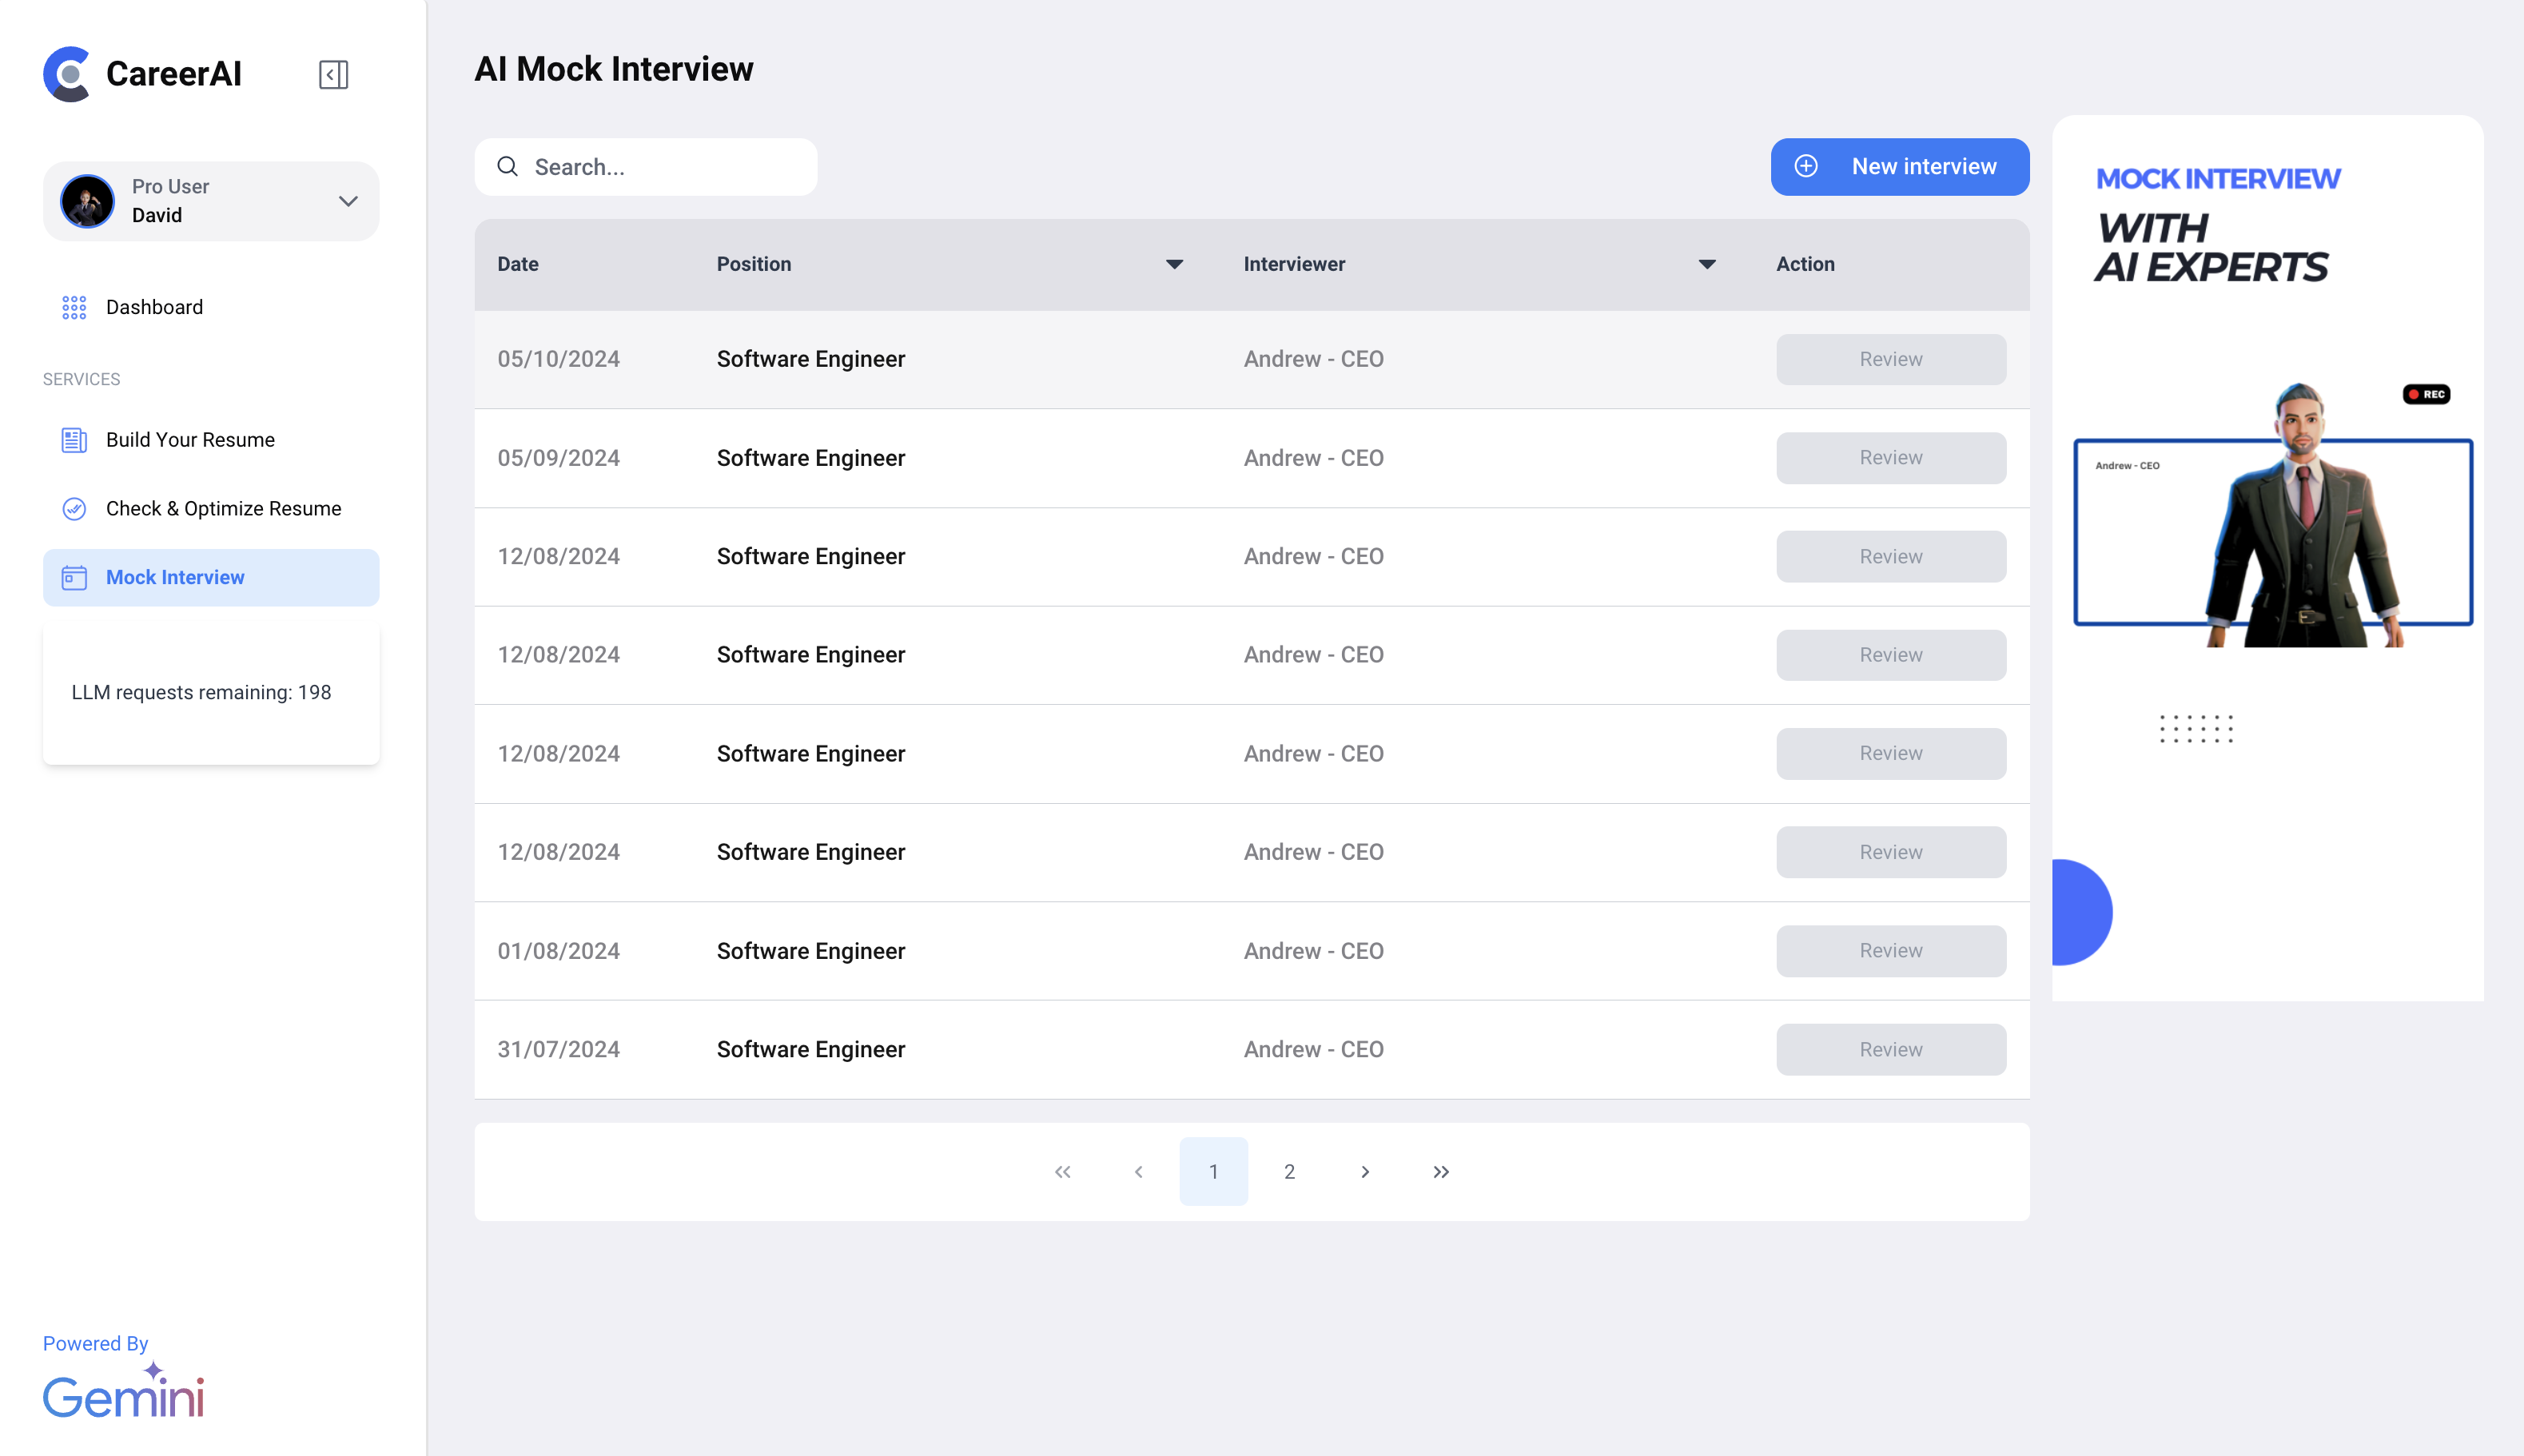Collapse the sidebar panel icon
Image resolution: width=2524 pixels, height=1456 pixels.
[333, 75]
